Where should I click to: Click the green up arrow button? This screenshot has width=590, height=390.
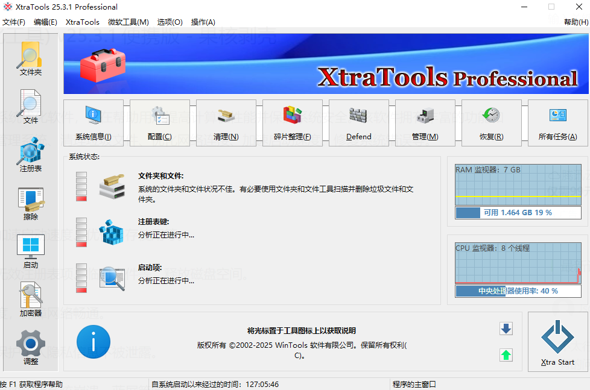coord(506,355)
